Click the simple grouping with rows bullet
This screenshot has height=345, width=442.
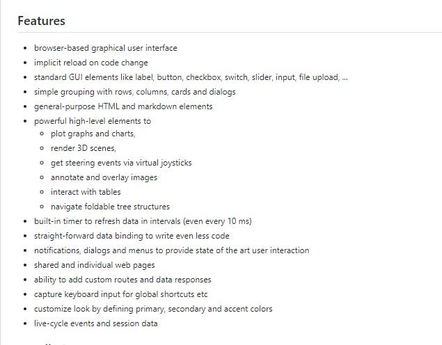134,92
